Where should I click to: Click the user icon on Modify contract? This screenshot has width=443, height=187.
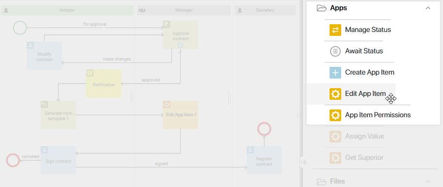pyautogui.click(x=30, y=45)
